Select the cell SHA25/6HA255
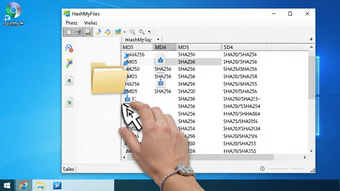The width and height of the screenshot is (340, 191). [x=240, y=84]
